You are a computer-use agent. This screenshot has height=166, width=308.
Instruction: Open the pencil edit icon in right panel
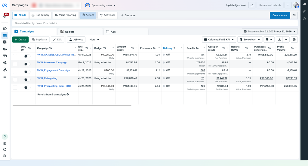pos(304,11)
